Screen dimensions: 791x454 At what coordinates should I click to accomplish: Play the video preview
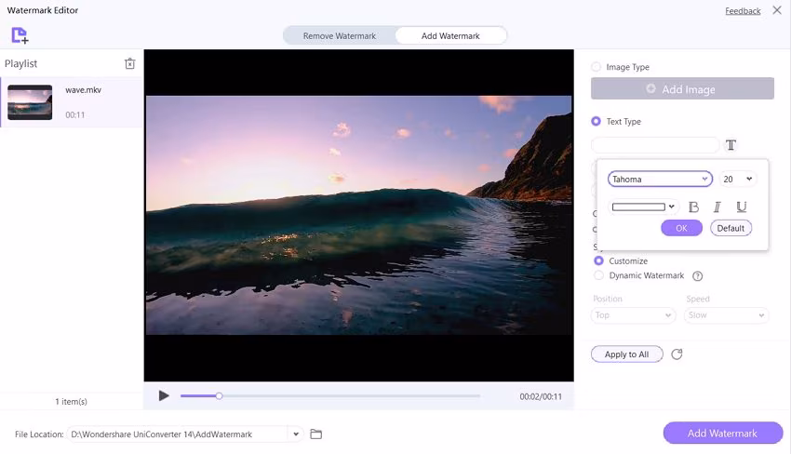click(x=164, y=396)
